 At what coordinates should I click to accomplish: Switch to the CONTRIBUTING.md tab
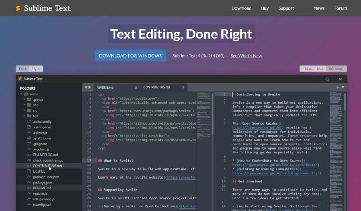(157, 87)
